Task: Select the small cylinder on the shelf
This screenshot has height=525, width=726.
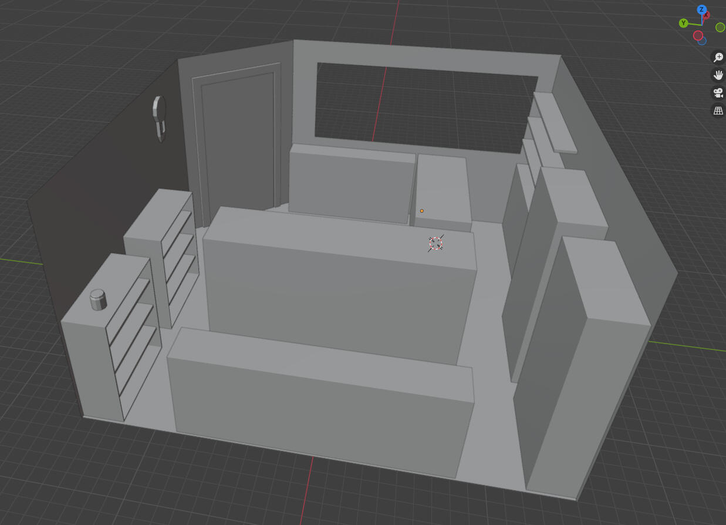Action: click(97, 299)
